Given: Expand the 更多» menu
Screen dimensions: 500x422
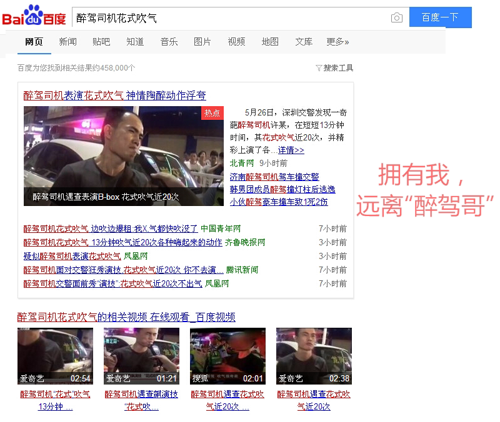Looking at the screenshot, I should 337,42.
